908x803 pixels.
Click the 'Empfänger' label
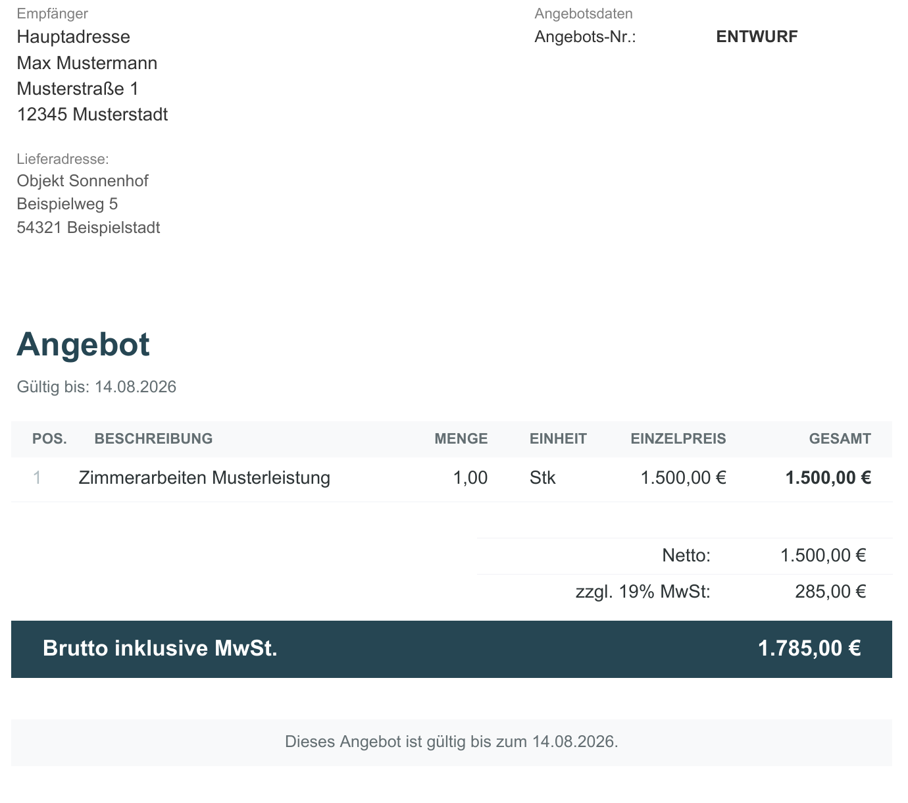[x=52, y=14]
